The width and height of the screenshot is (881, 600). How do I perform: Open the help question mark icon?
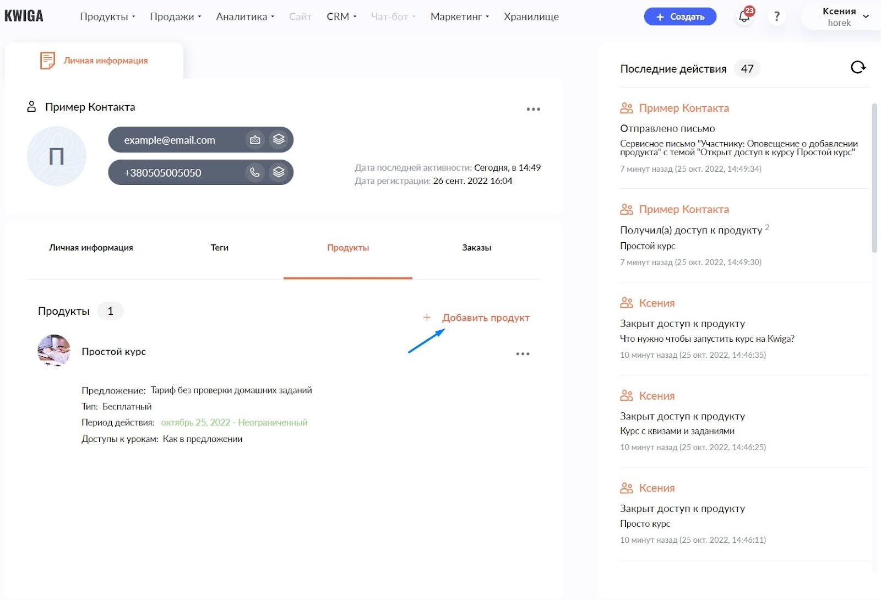coord(776,17)
